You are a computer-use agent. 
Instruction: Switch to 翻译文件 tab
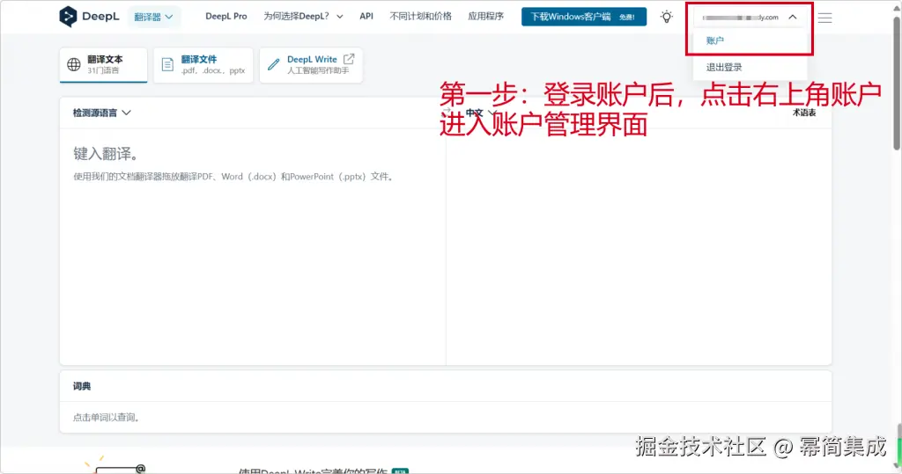click(203, 65)
